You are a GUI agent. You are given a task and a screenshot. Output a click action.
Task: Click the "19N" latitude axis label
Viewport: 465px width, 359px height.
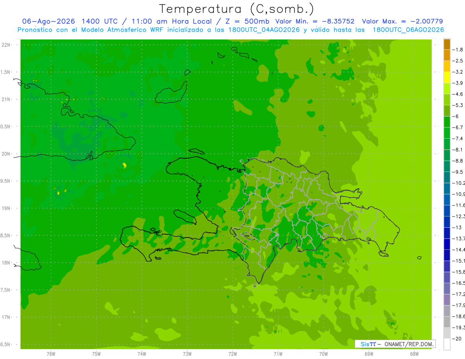click(6, 208)
